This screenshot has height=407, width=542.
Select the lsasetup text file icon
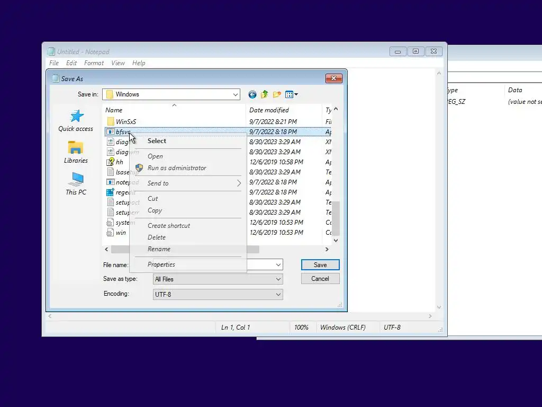111,172
